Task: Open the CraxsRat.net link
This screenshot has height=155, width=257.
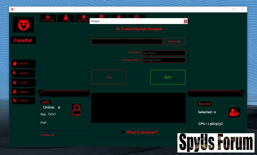Action: point(47,135)
